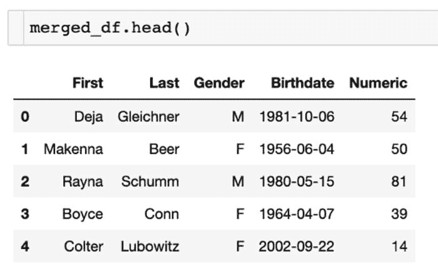Click row index 3
Screen dimensions: 438x274
tap(24, 214)
